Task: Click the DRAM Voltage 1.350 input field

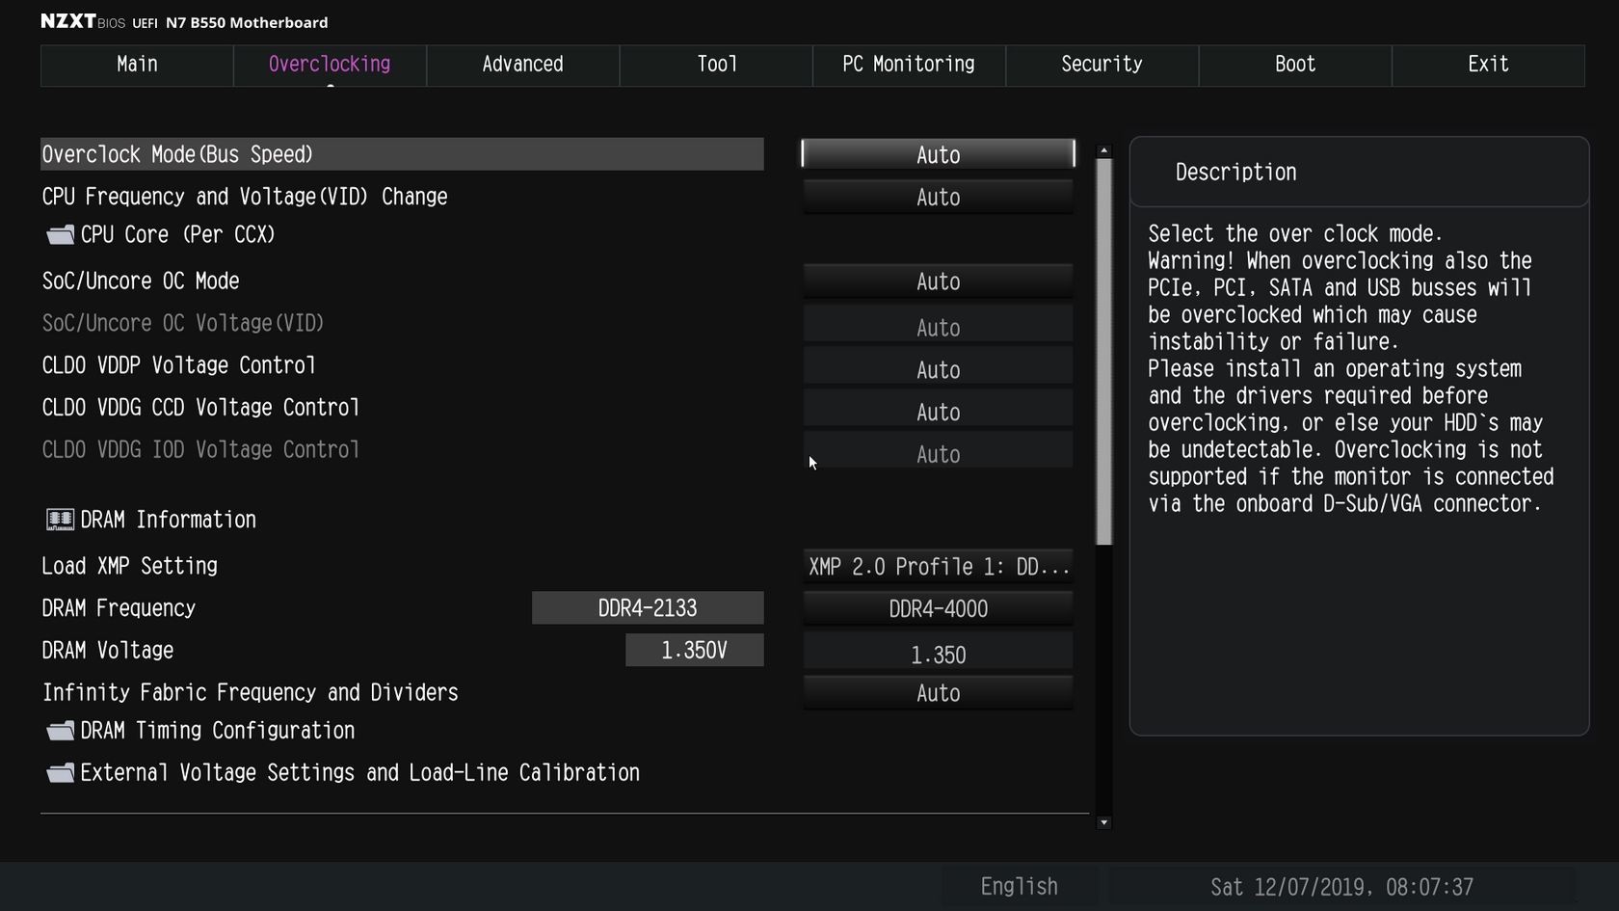Action: click(938, 655)
